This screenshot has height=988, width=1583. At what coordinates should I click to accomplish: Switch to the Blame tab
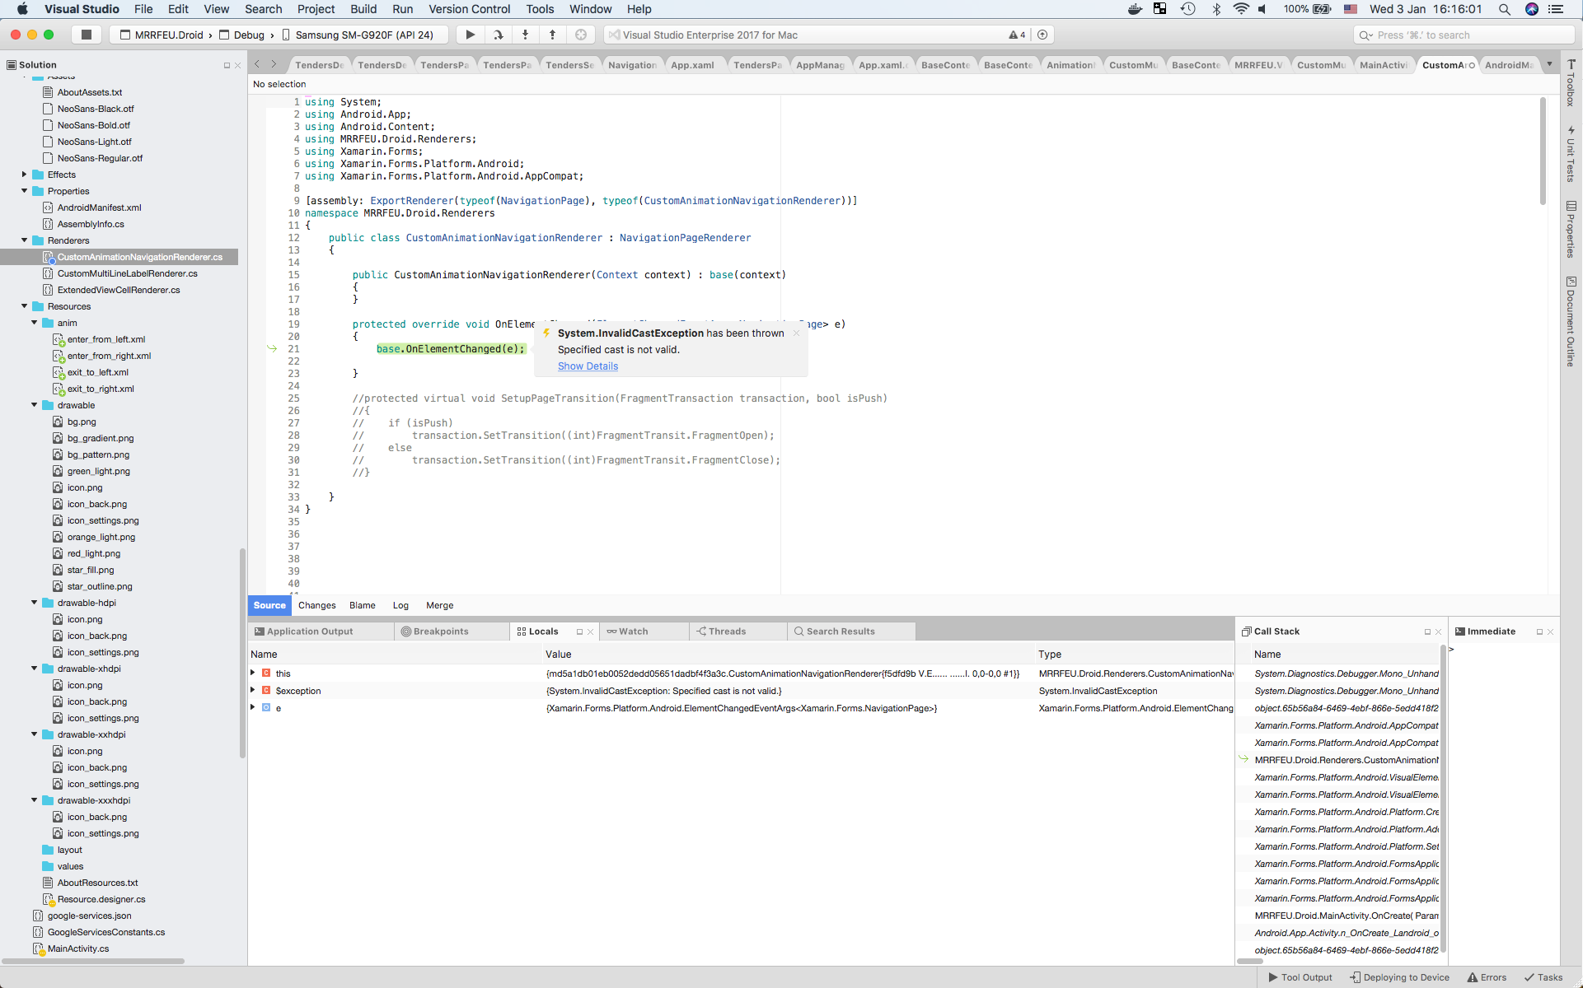pyautogui.click(x=362, y=605)
